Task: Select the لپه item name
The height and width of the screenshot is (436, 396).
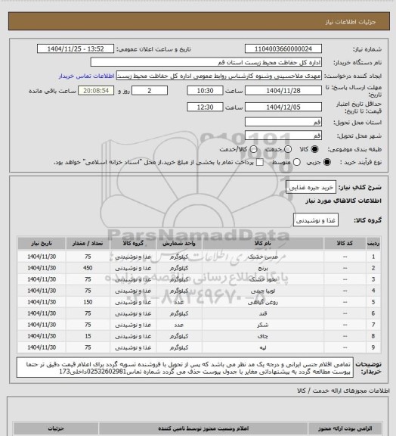Action: click(x=263, y=348)
